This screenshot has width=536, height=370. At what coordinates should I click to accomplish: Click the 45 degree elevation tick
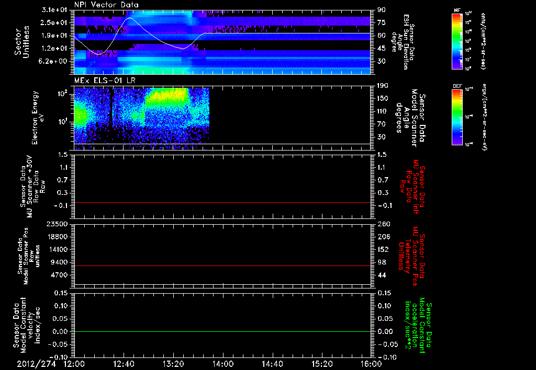[x=382, y=49]
